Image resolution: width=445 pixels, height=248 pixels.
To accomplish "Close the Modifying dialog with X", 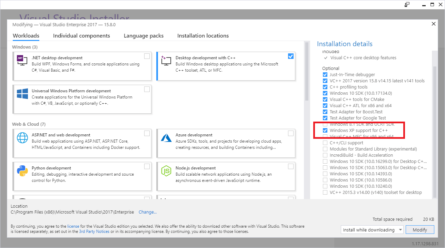I will pyautogui.click(x=434, y=24).
